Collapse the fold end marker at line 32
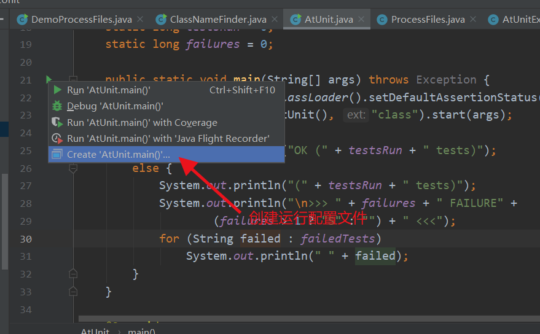Screen dimensions: 540x334 coord(73,274)
